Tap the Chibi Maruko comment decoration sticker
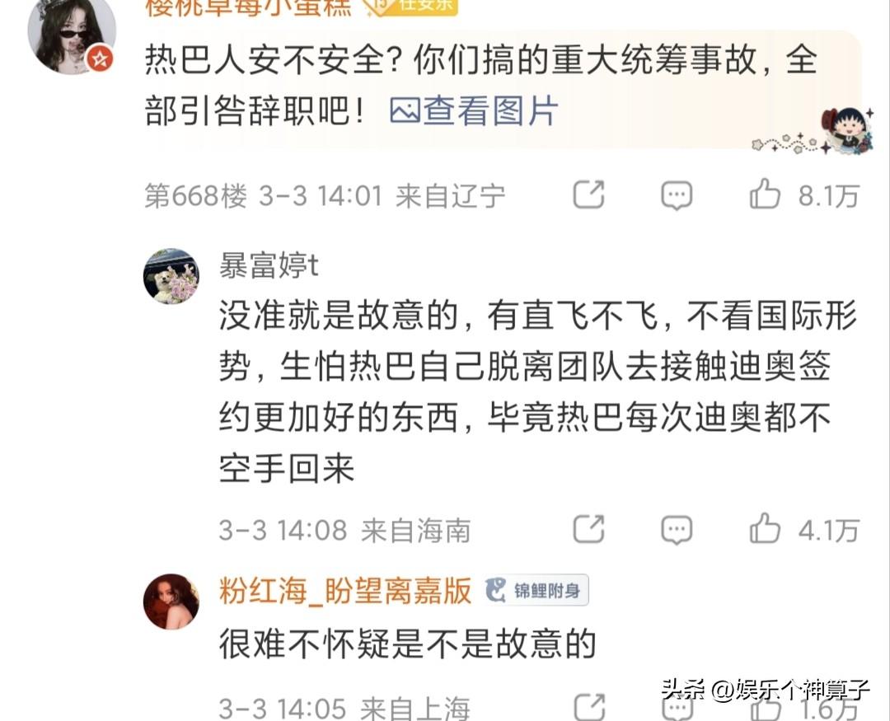The width and height of the screenshot is (890, 721). [x=845, y=130]
